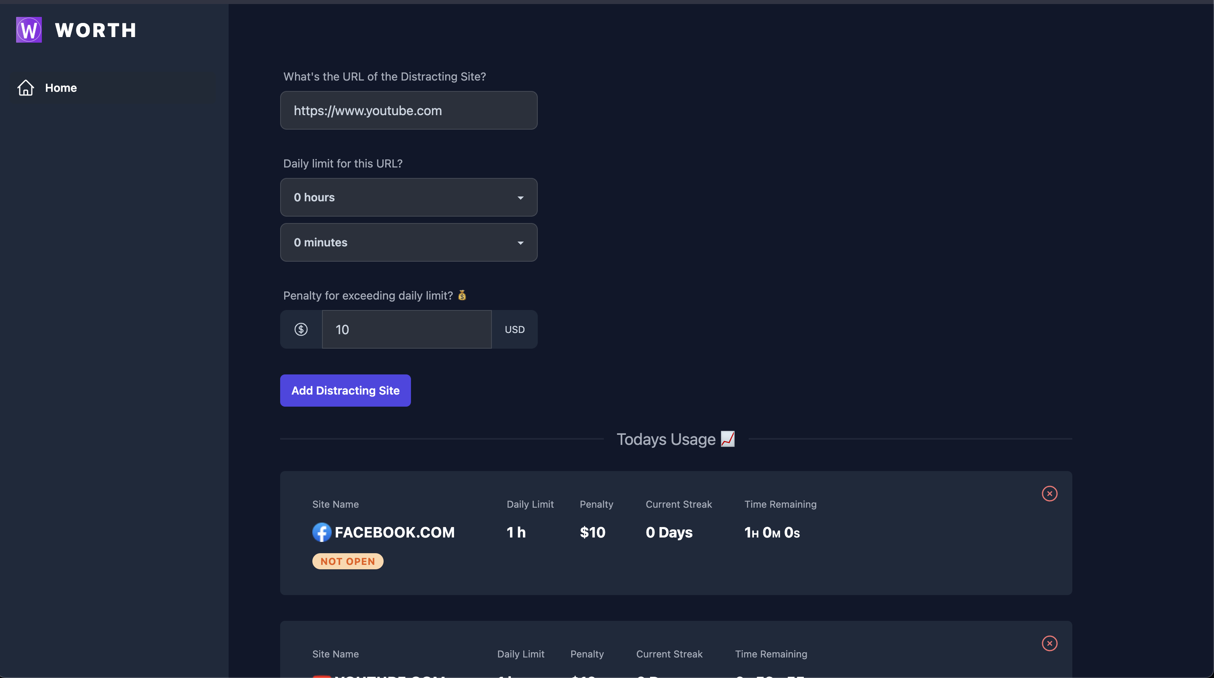Click the arrow on the minutes selector
Image resolution: width=1214 pixels, height=678 pixels.
520,243
